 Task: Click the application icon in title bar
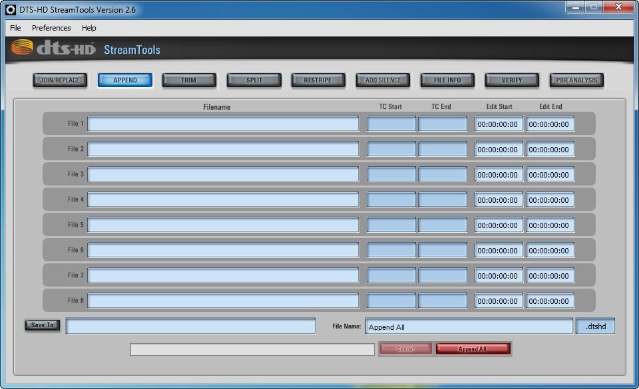11,9
